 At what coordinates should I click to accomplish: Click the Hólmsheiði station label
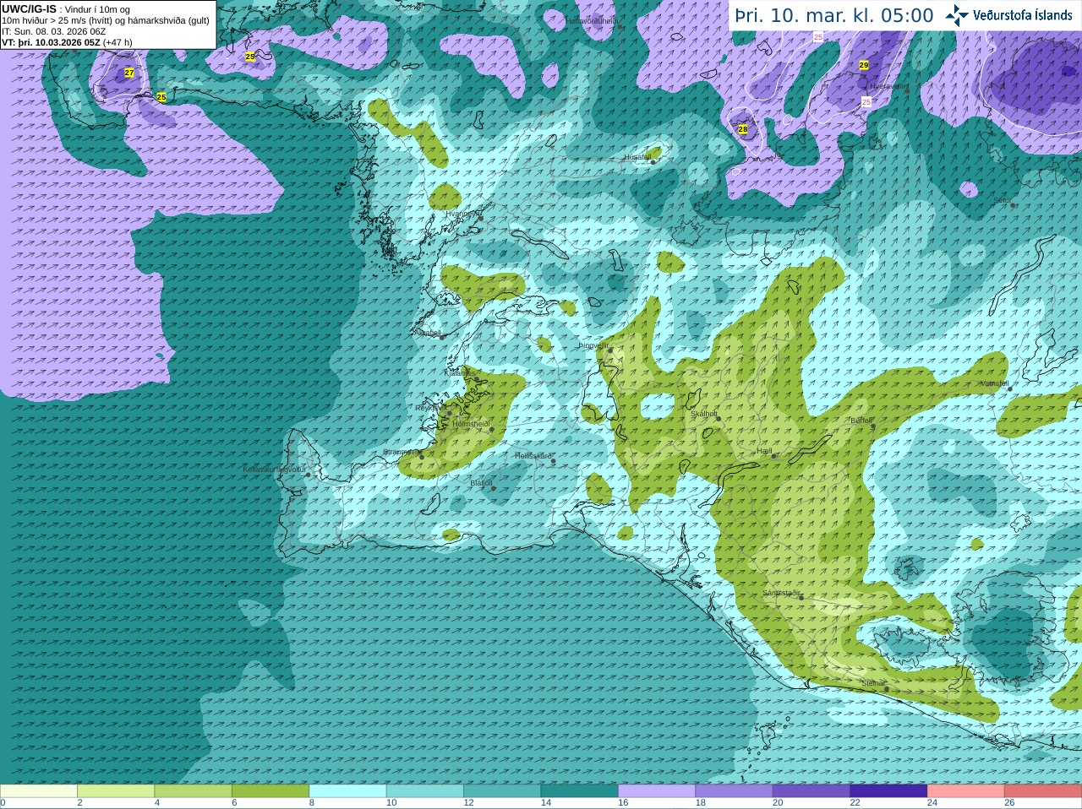[471, 424]
